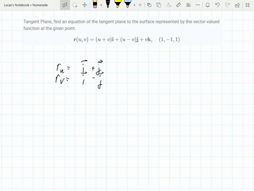Undo the last ink stroke
The height and width of the screenshot is (191, 254).
point(217,5)
